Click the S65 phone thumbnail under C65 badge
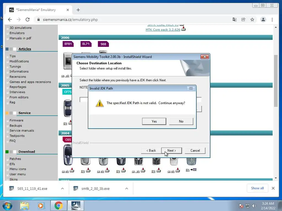The height and width of the screenshot is (211, 282). 68,155
